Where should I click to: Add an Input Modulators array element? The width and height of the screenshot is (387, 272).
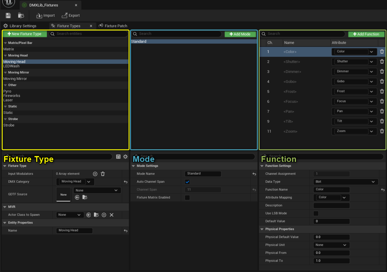95,174
